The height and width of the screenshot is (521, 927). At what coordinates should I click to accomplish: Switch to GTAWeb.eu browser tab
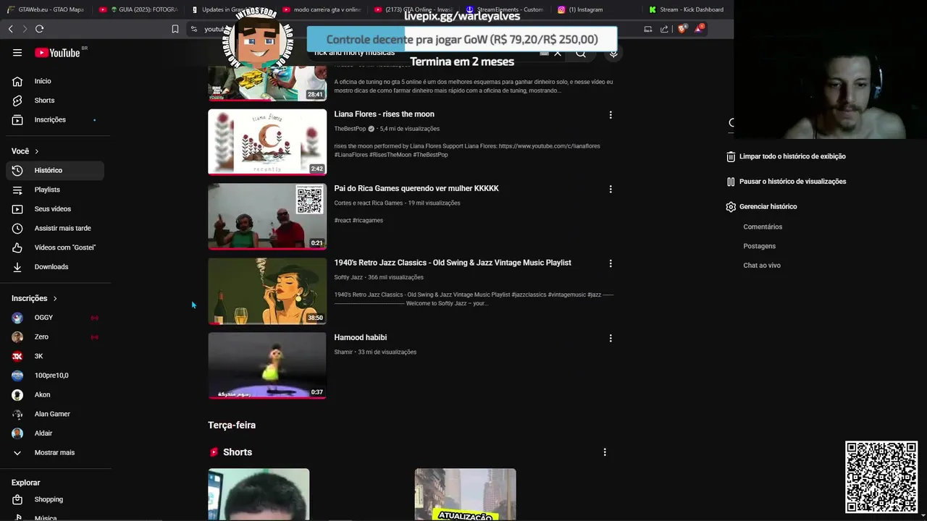[46, 9]
